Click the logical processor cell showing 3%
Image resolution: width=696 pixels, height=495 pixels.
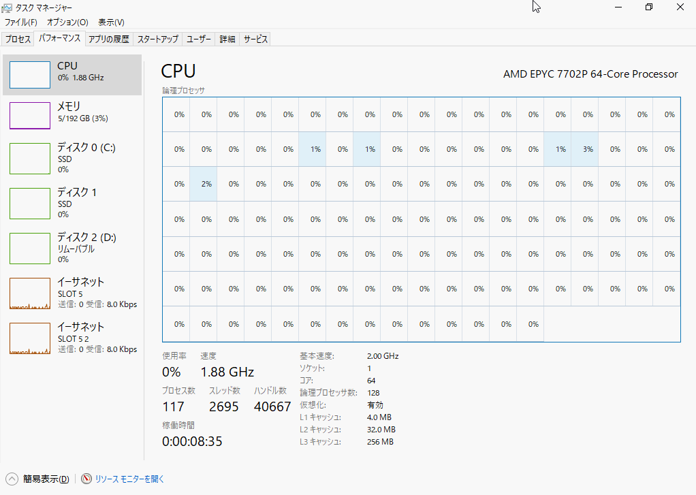pos(587,149)
